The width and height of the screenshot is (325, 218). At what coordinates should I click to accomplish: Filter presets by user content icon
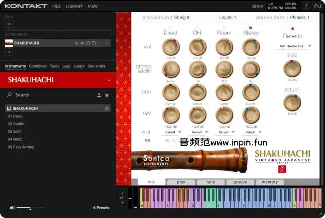tap(99, 95)
